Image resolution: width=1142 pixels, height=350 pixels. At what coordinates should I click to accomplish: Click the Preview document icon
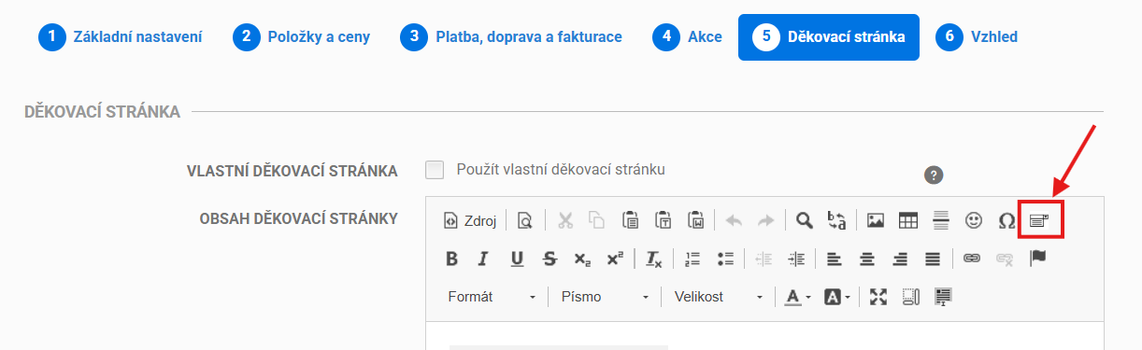coord(525,221)
